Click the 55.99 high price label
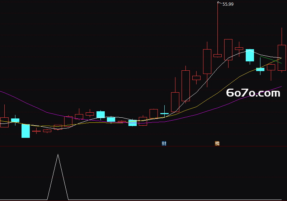This screenshot has width=287, height=201. 228,4
